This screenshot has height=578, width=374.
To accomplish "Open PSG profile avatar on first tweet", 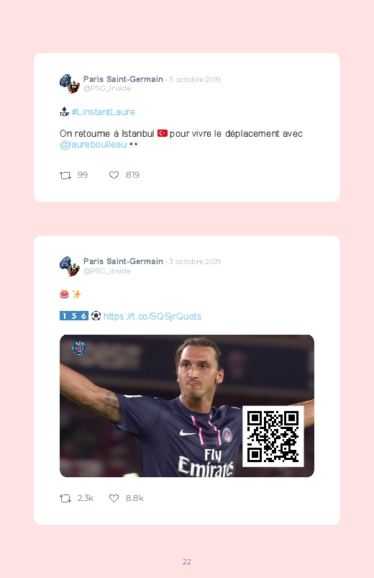I will point(70,83).
